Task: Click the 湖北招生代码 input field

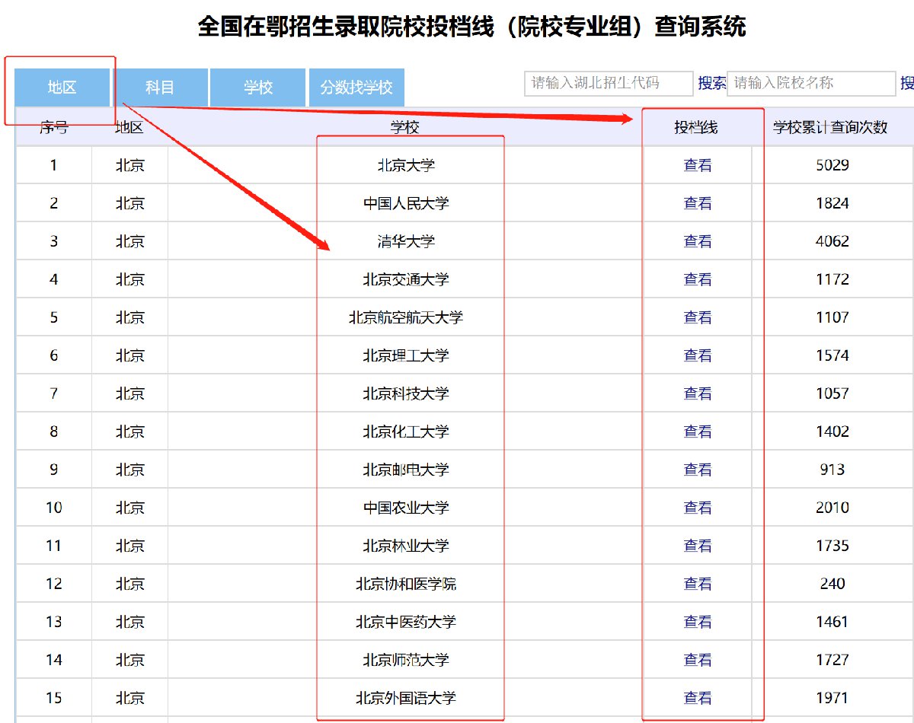Action: (608, 83)
